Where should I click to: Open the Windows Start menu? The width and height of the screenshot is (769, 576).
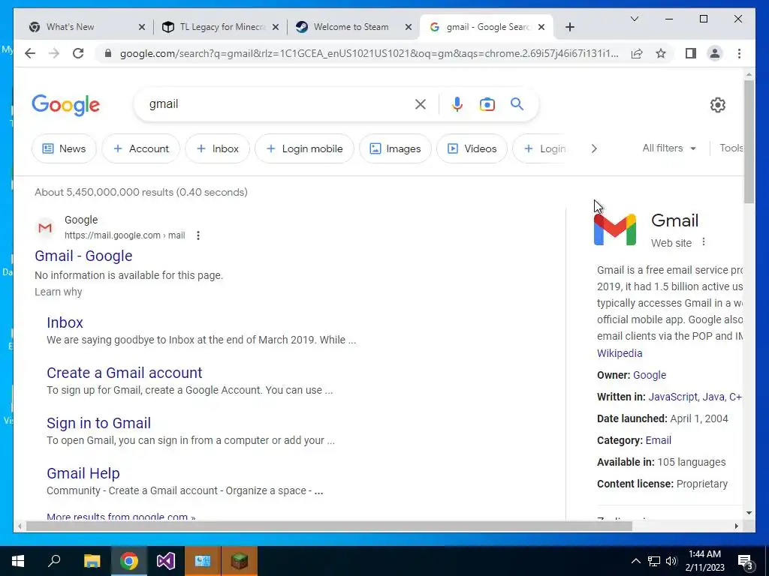click(18, 561)
